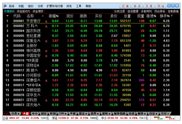Sort by the 换手% column header
This screenshot has width=182, height=124.
click(165, 16)
